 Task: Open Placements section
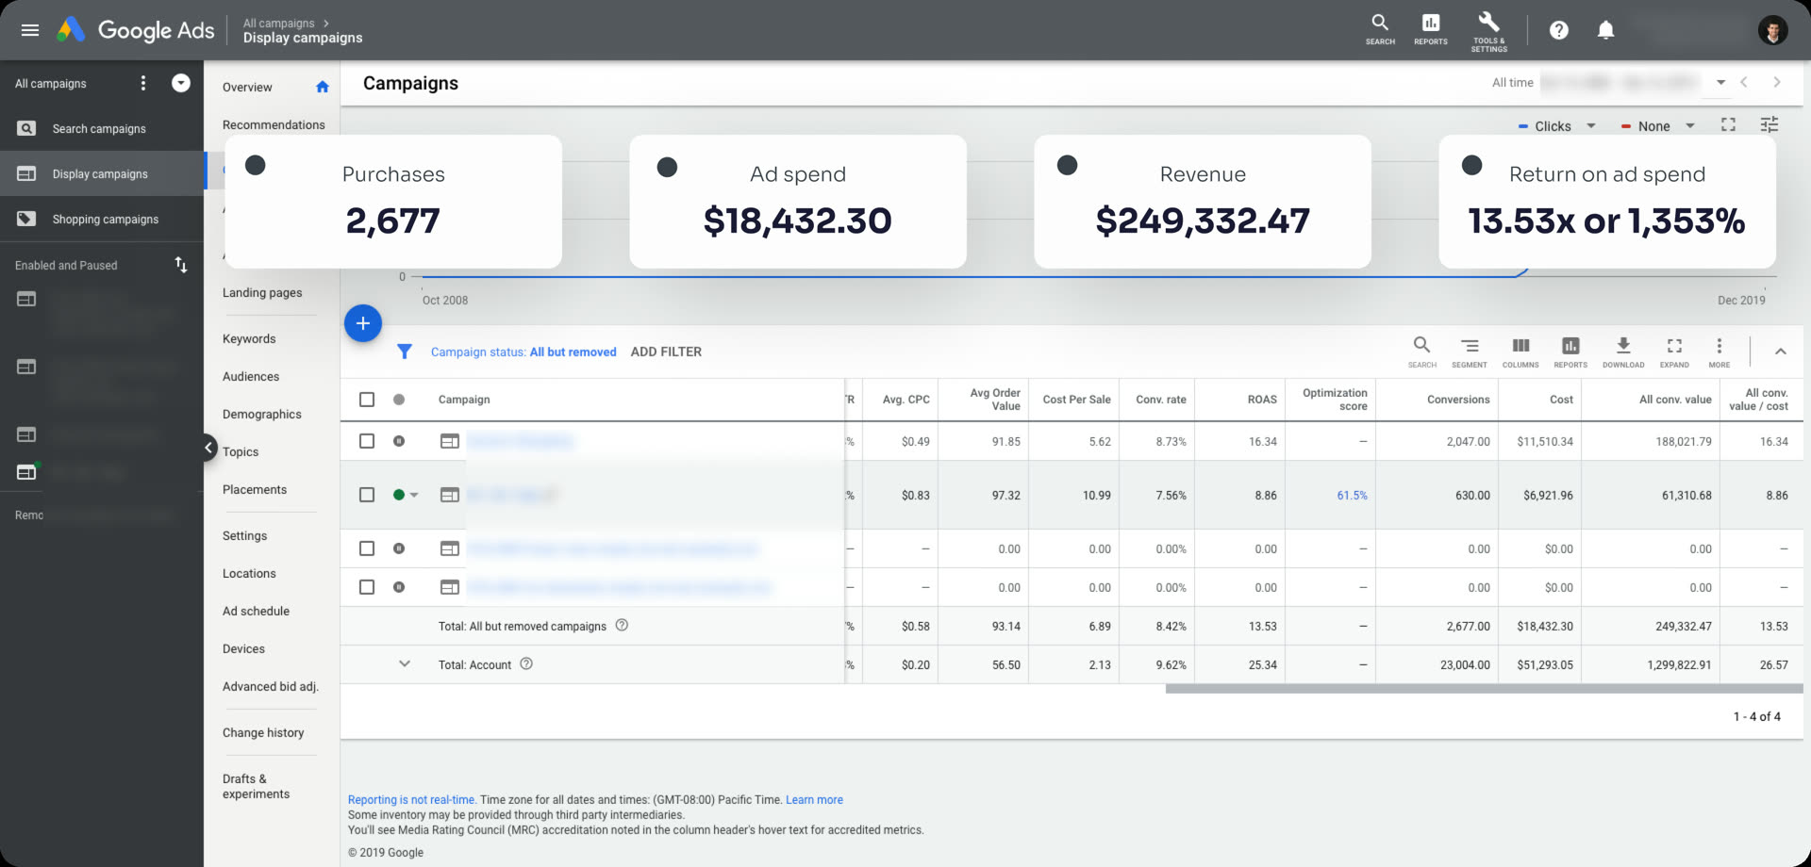tap(255, 489)
